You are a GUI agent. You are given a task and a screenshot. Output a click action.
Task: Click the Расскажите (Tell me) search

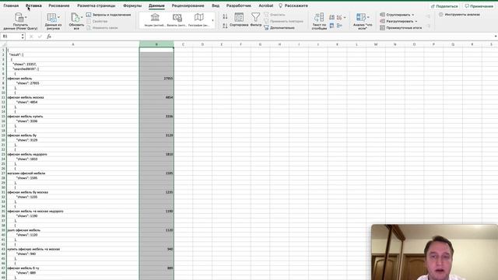(x=293, y=5)
